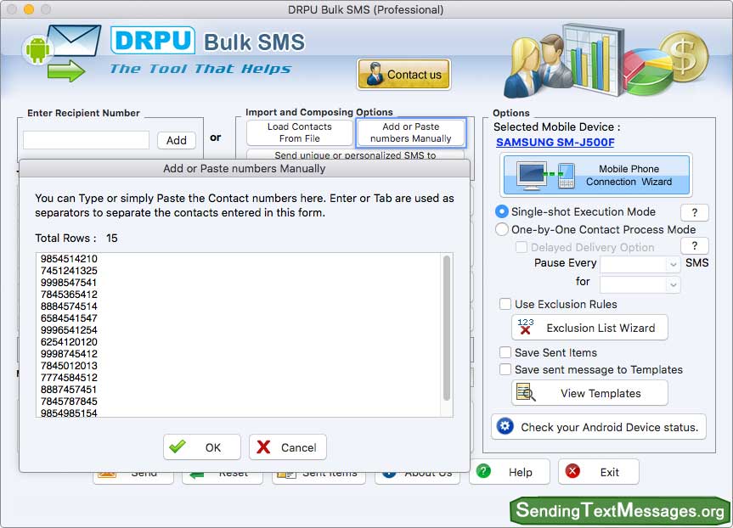This screenshot has width=733, height=528.
Task: Select One-by-One Contact Process Mode
Action: click(502, 229)
